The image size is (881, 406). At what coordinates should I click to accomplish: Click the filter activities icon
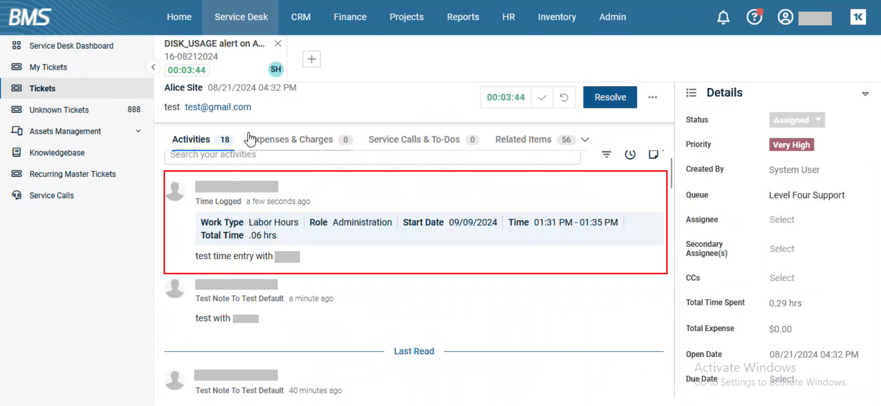pyautogui.click(x=606, y=154)
